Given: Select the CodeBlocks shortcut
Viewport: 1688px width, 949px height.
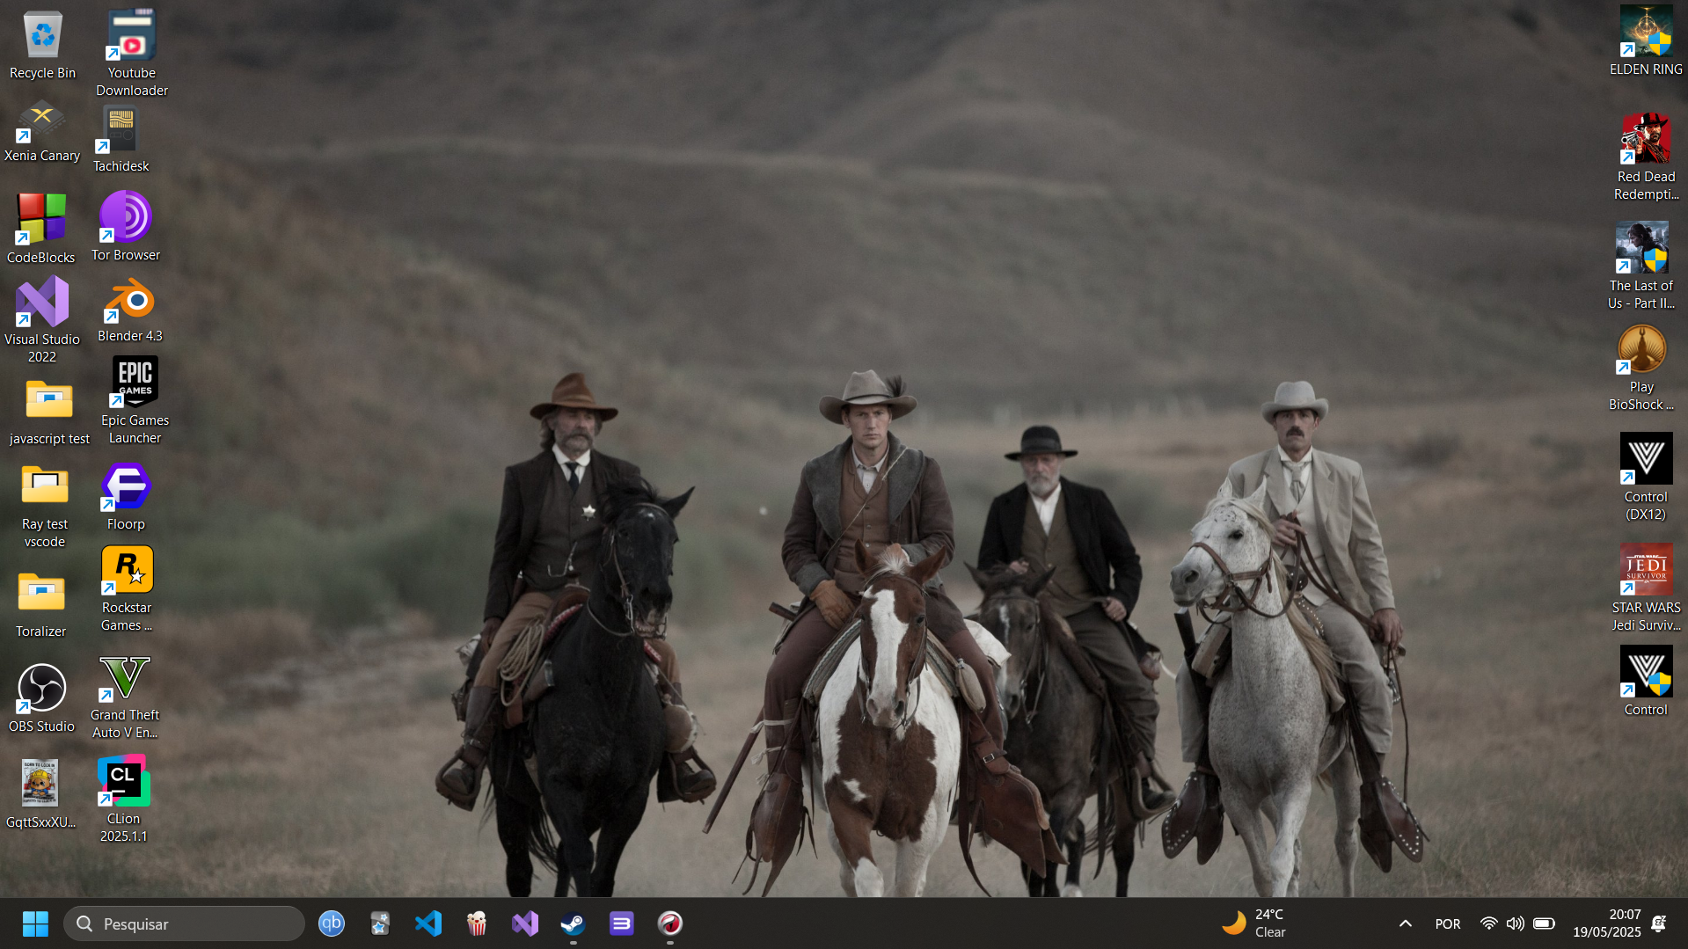Looking at the screenshot, I should pos(41,229).
